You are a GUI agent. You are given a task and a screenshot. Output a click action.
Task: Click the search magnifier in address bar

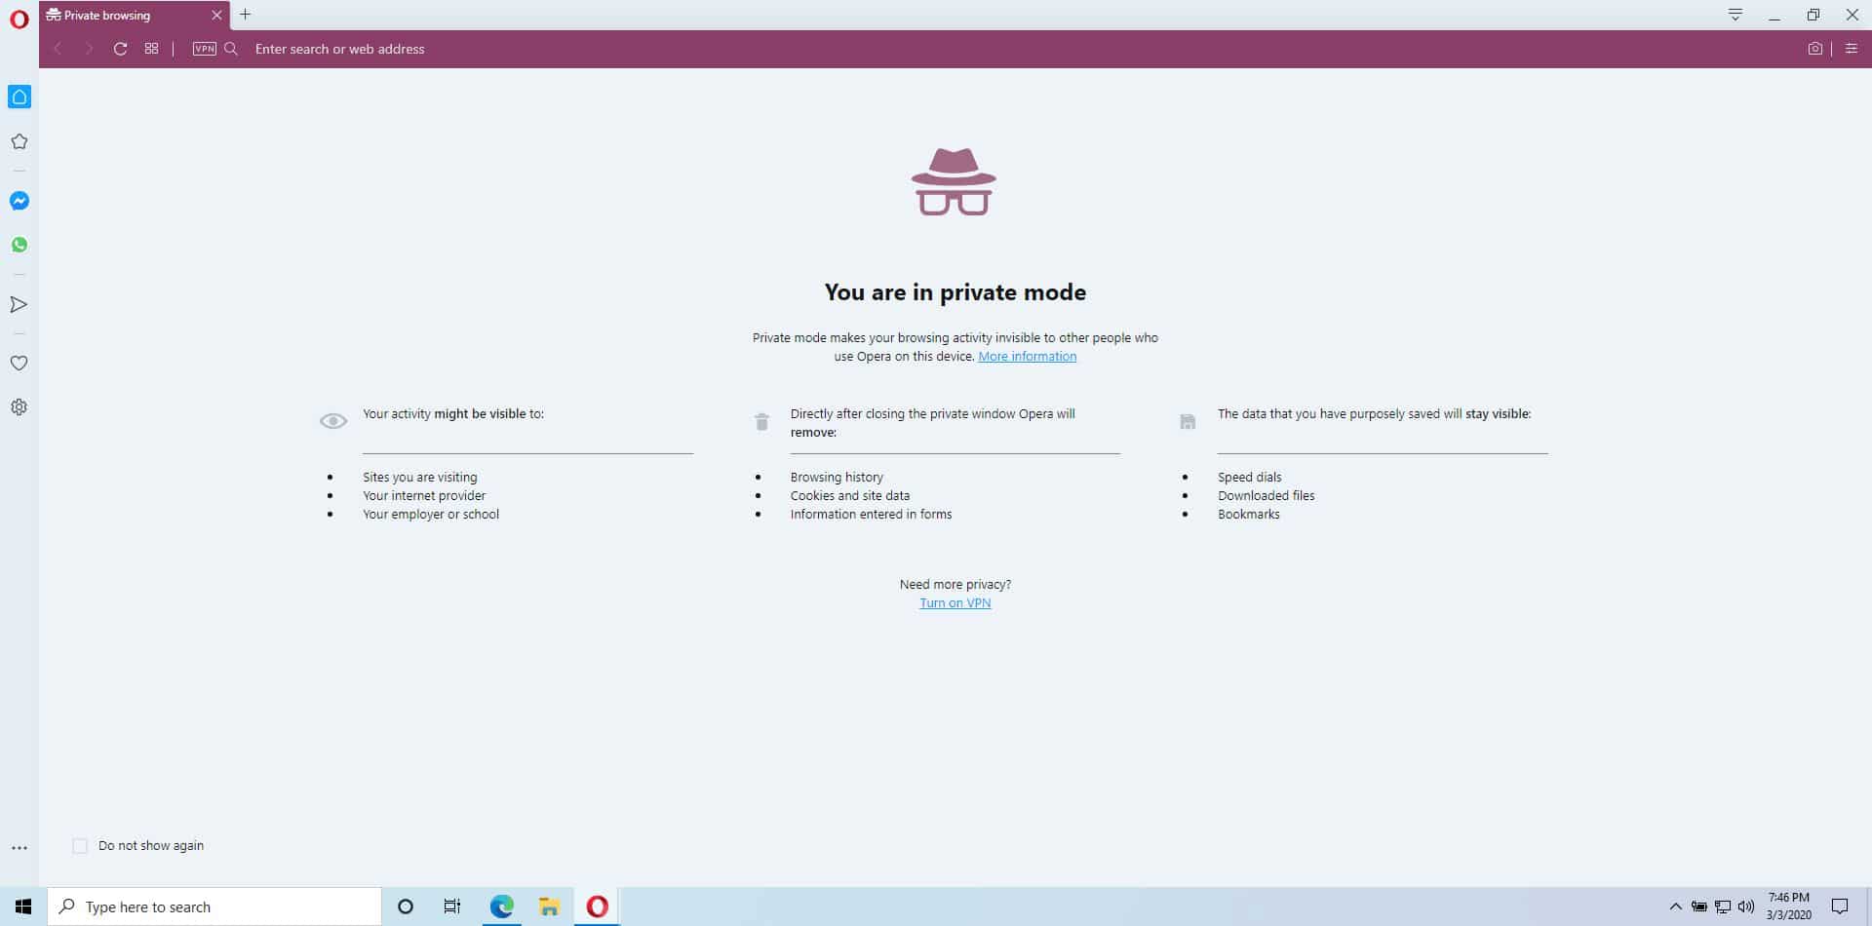231,49
